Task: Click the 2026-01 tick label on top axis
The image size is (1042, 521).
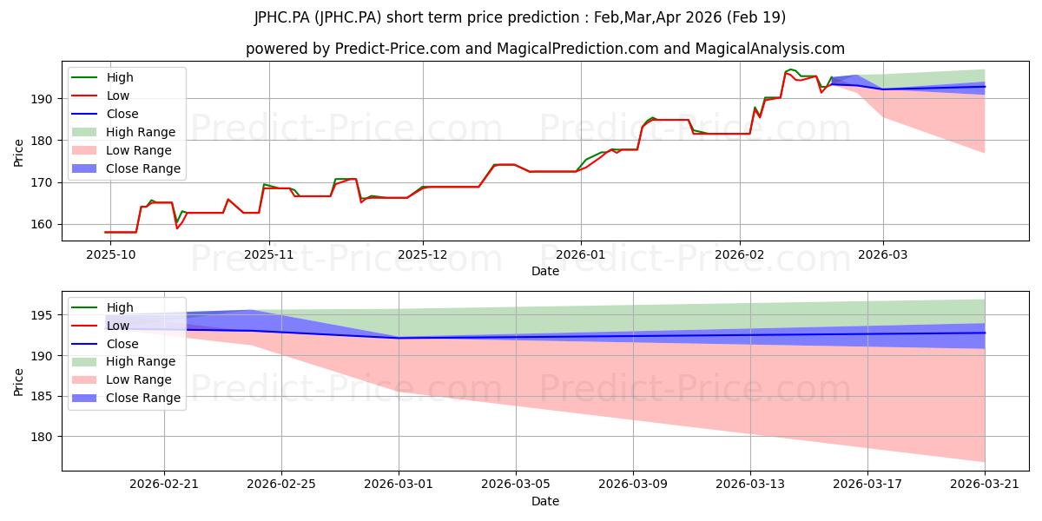Action: coord(581,255)
